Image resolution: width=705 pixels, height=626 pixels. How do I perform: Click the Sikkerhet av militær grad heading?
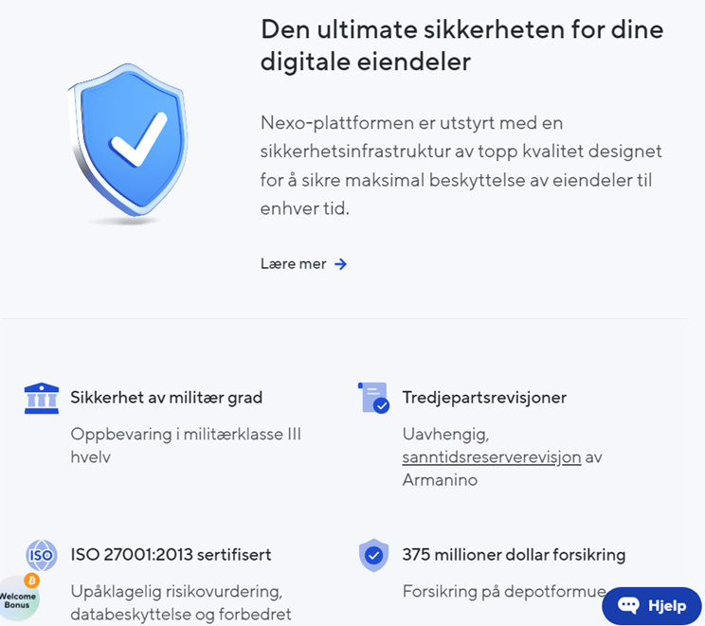click(x=167, y=398)
